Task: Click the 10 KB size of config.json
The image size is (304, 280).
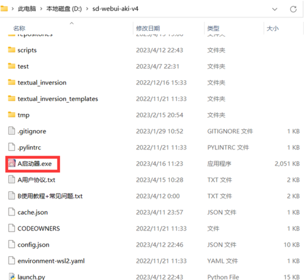Action: click(292, 245)
